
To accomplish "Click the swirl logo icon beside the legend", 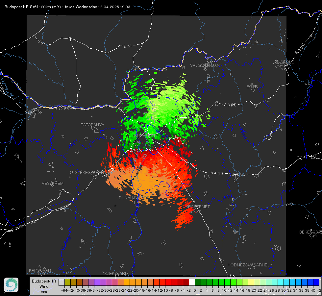I will [11, 285].
